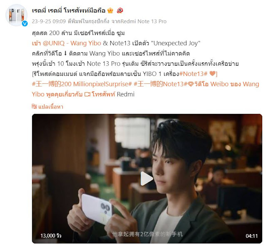Translate the post with แปลเนื้อหา
266x247 pixels.
pos(50,107)
